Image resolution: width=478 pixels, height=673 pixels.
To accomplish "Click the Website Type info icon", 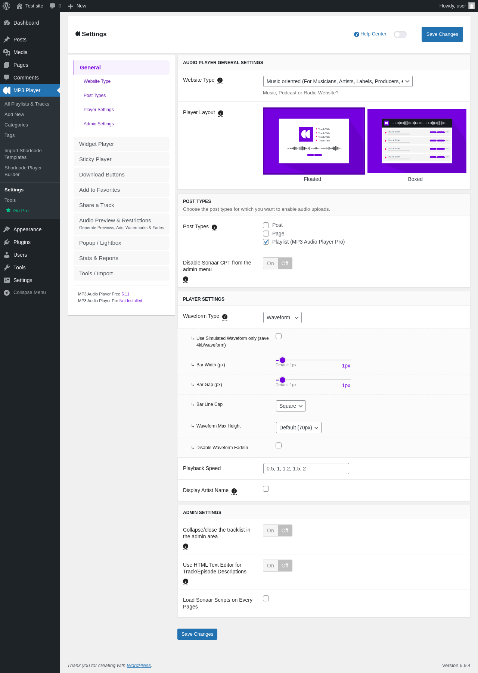I will pyautogui.click(x=220, y=80).
